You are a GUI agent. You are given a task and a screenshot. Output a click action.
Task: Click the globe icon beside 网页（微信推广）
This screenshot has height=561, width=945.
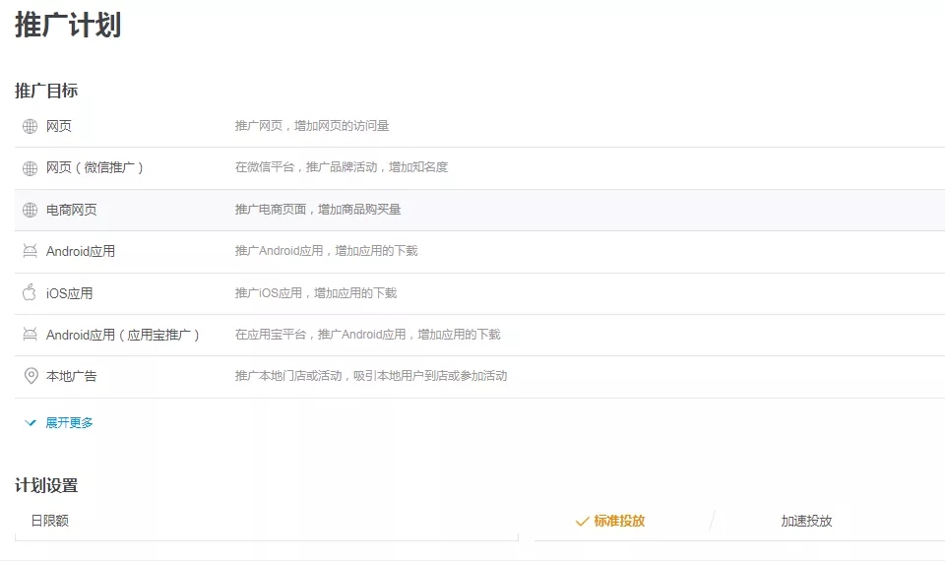point(31,168)
